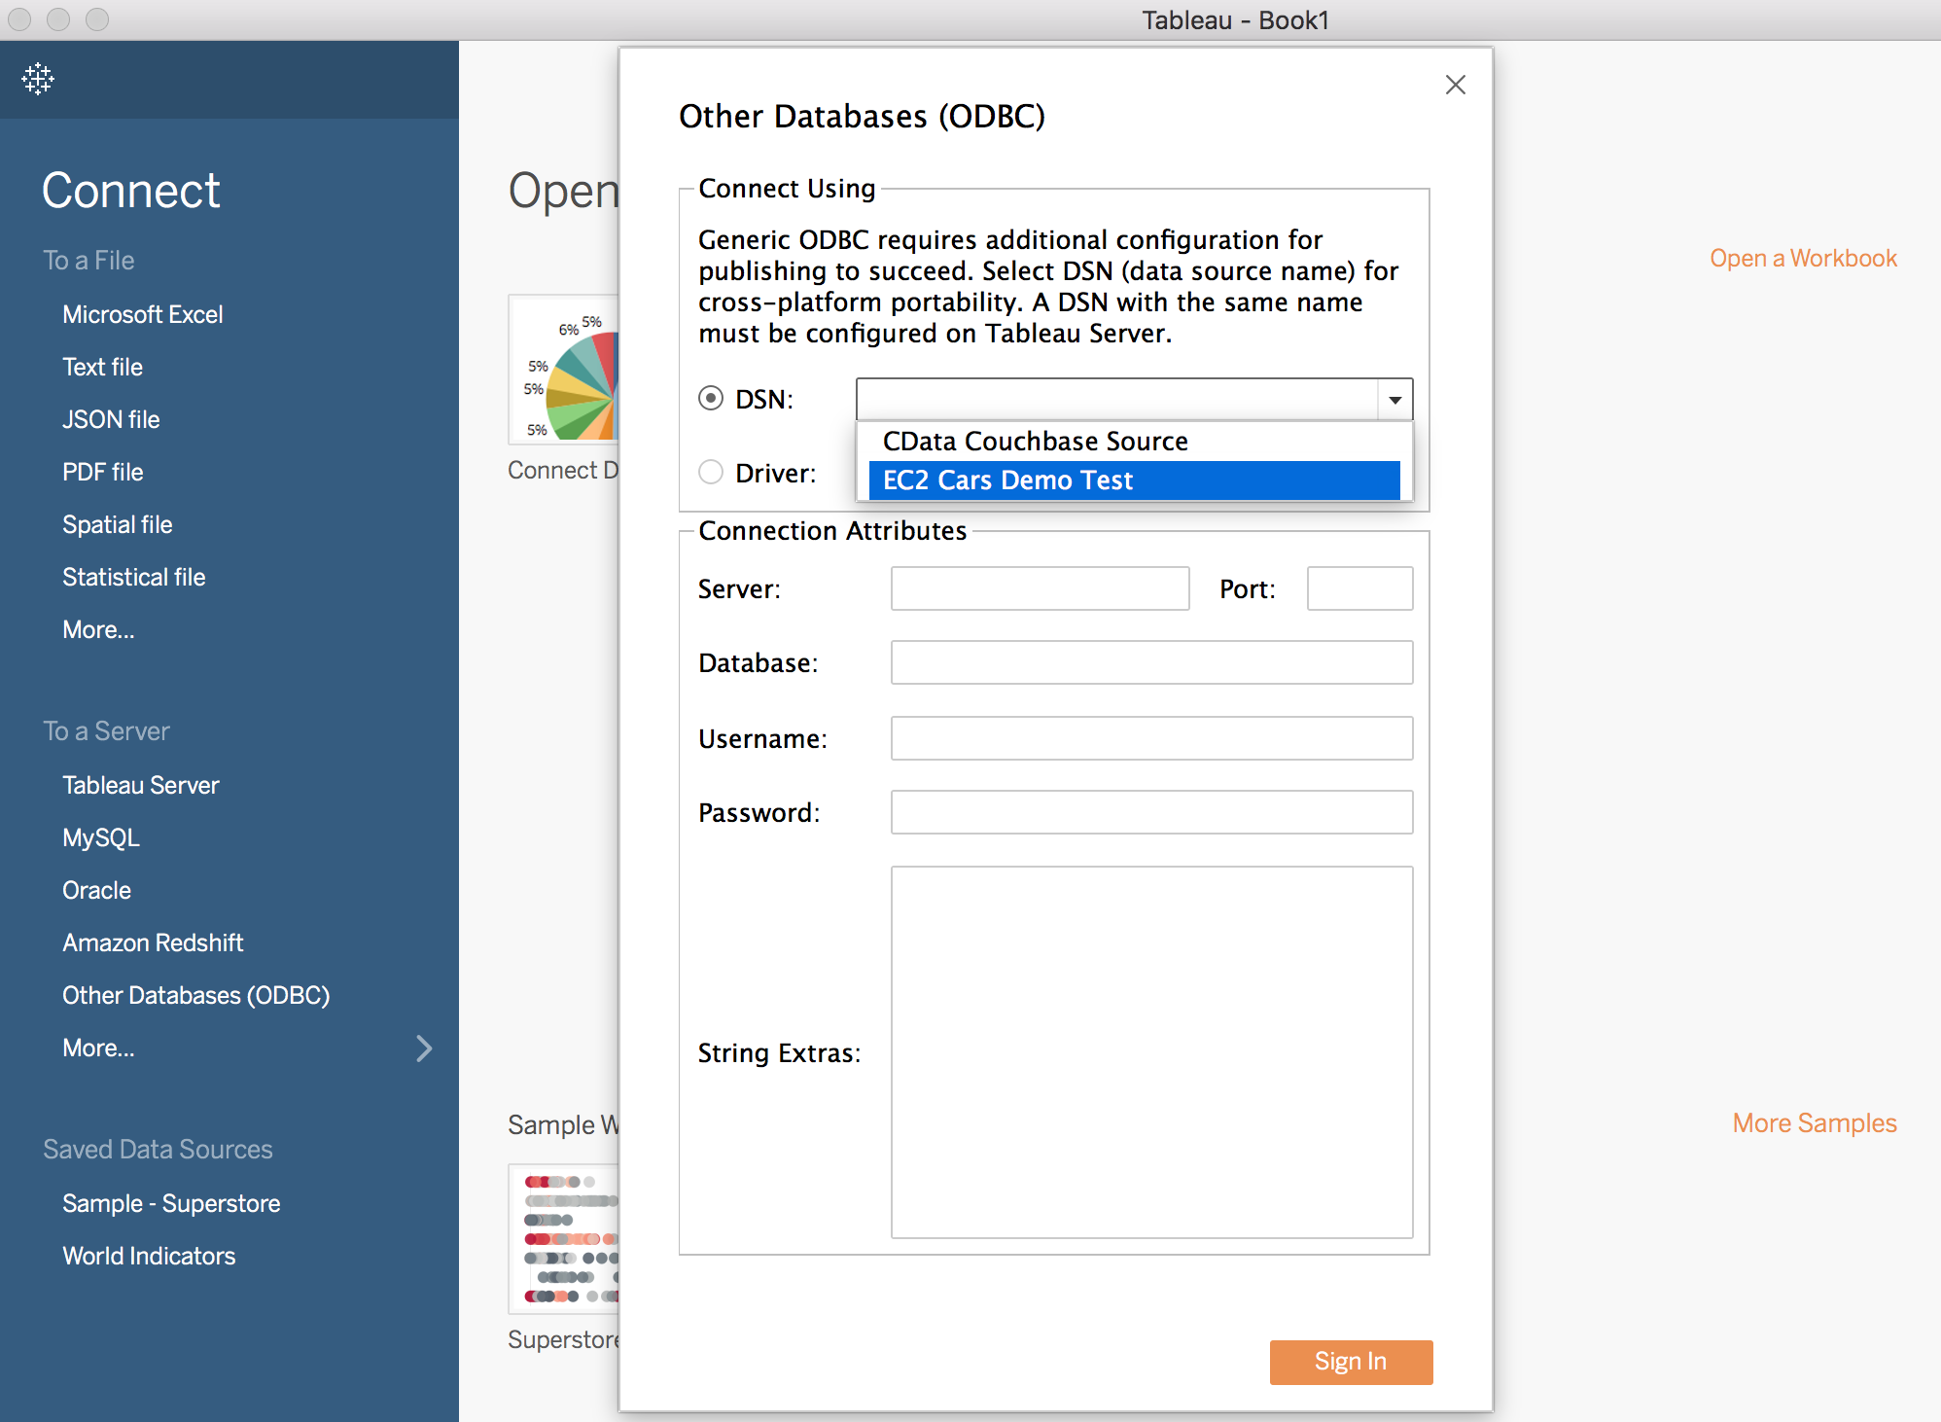Open Other Databases (ODBC) connector
Viewport: 1941px width, 1422px height.
[195, 995]
